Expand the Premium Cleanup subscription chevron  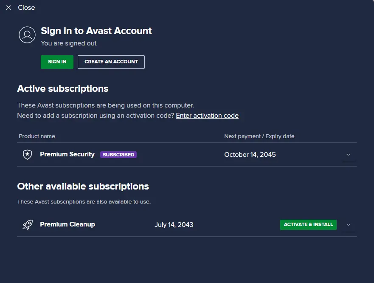click(349, 225)
